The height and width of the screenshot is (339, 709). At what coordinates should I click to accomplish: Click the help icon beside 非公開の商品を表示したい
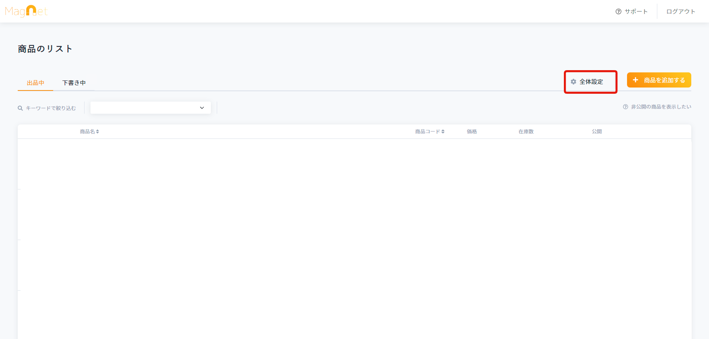(626, 107)
